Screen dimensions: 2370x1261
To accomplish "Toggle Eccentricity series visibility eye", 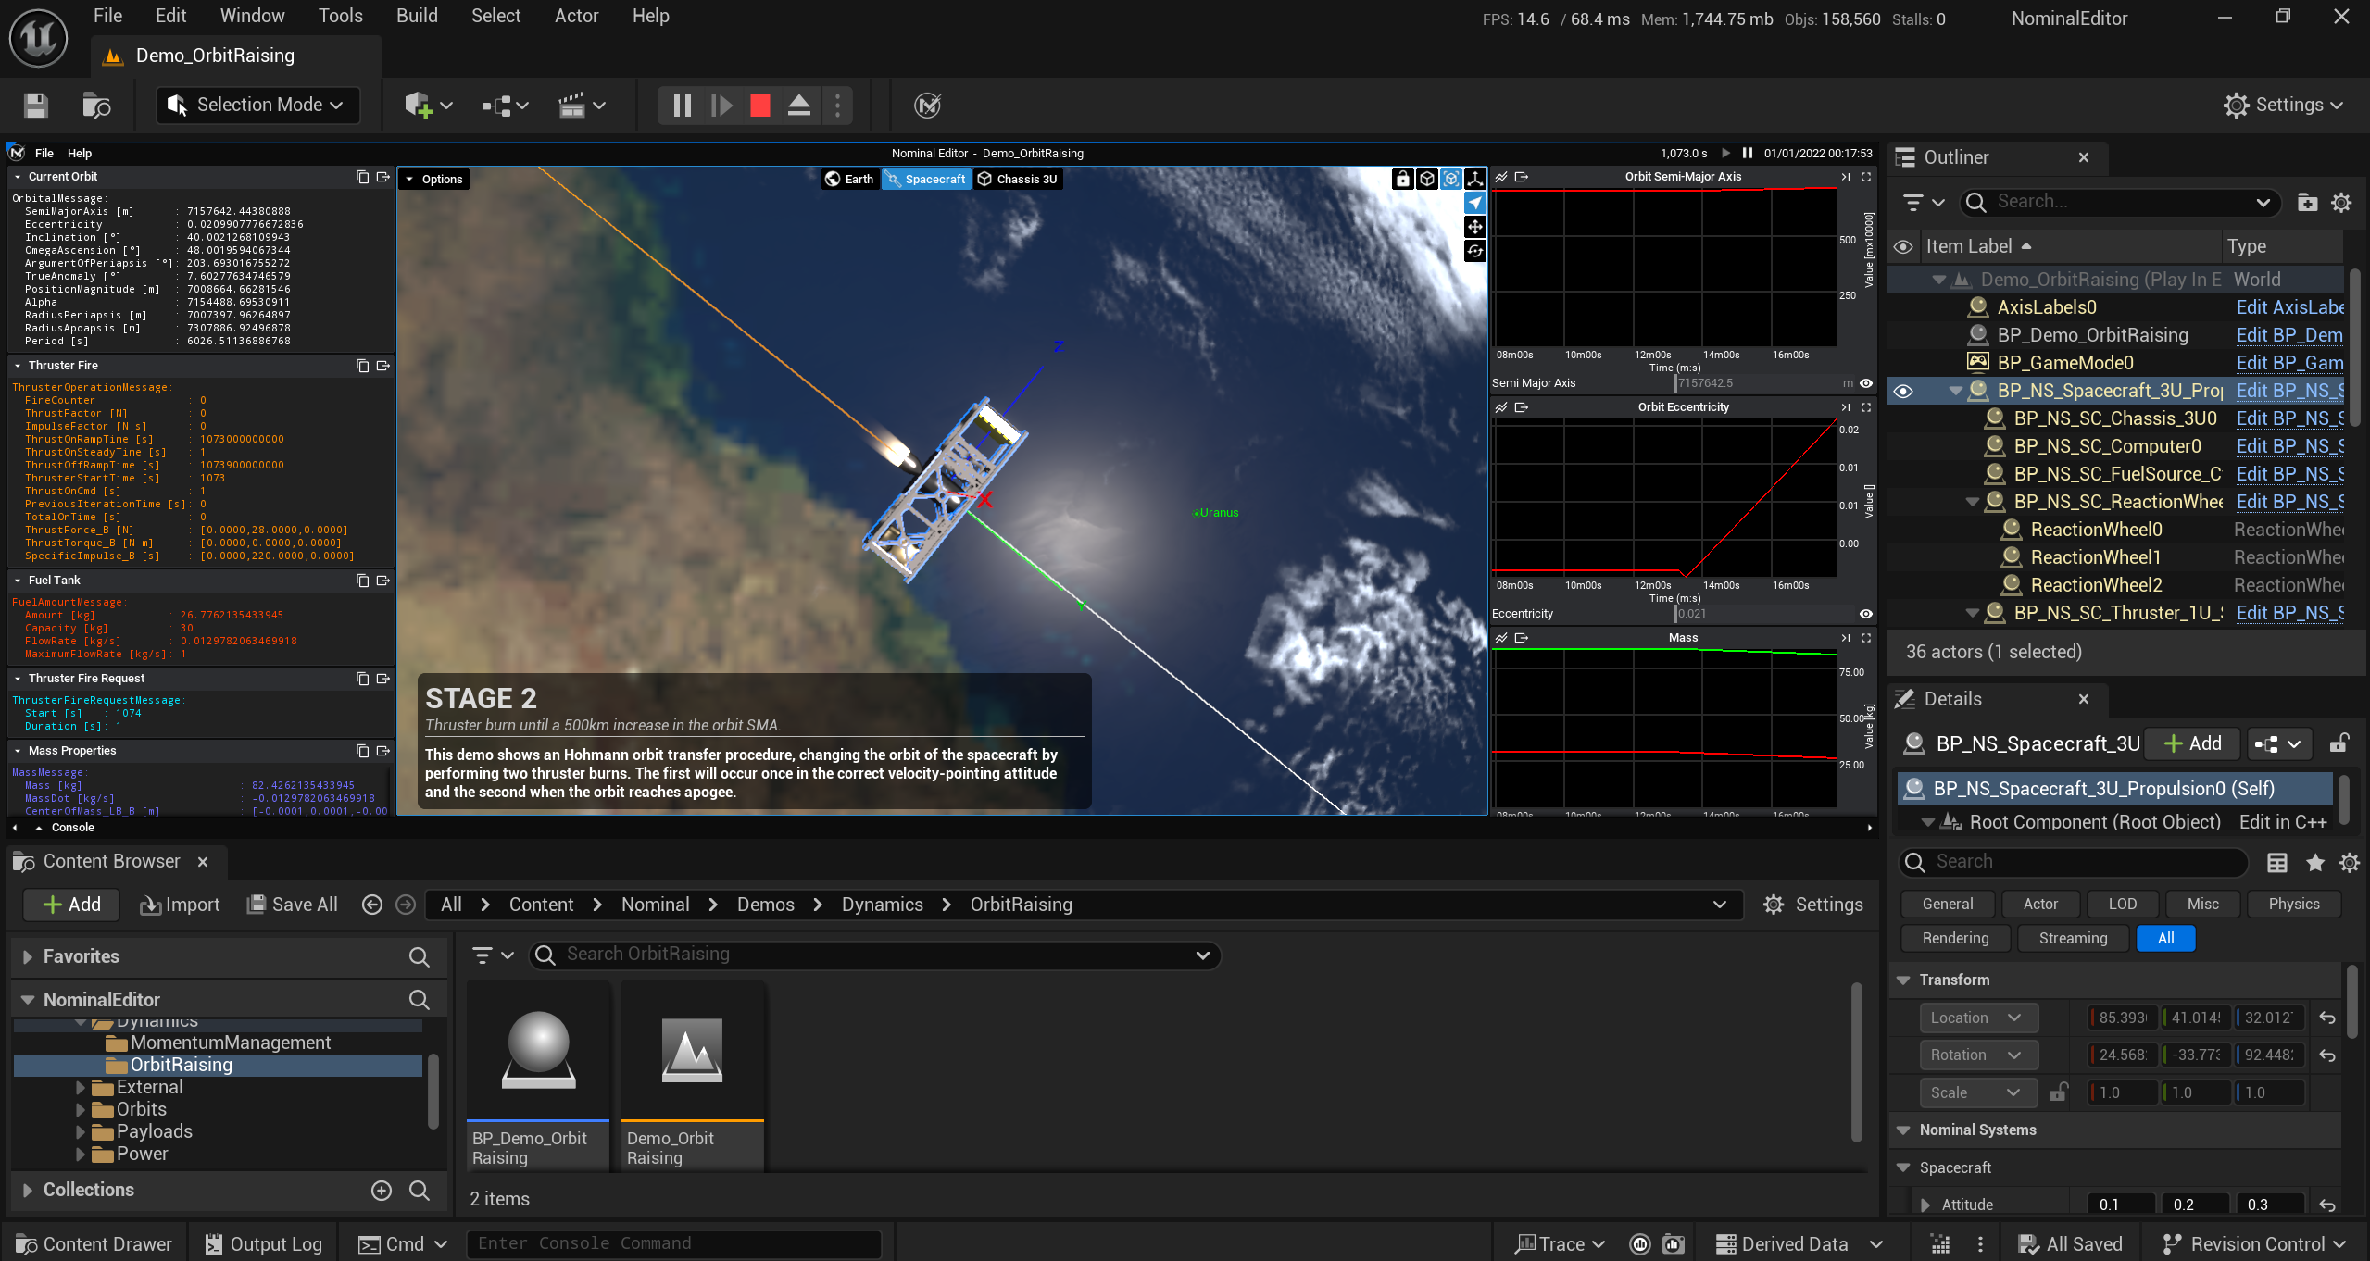I will click(1865, 614).
